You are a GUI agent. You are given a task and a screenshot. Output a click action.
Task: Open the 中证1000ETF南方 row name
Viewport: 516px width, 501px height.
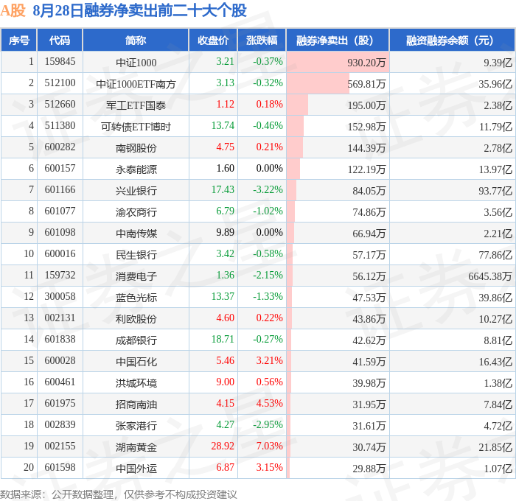(136, 84)
